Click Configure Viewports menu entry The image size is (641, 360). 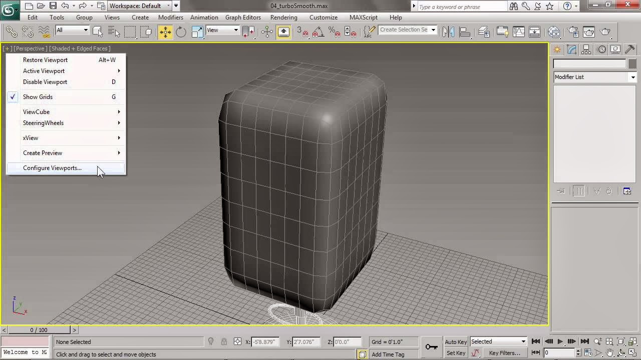[66, 168]
